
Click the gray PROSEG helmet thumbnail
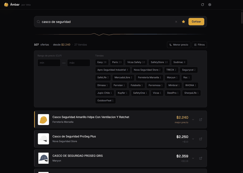pyautogui.click(x=43, y=158)
